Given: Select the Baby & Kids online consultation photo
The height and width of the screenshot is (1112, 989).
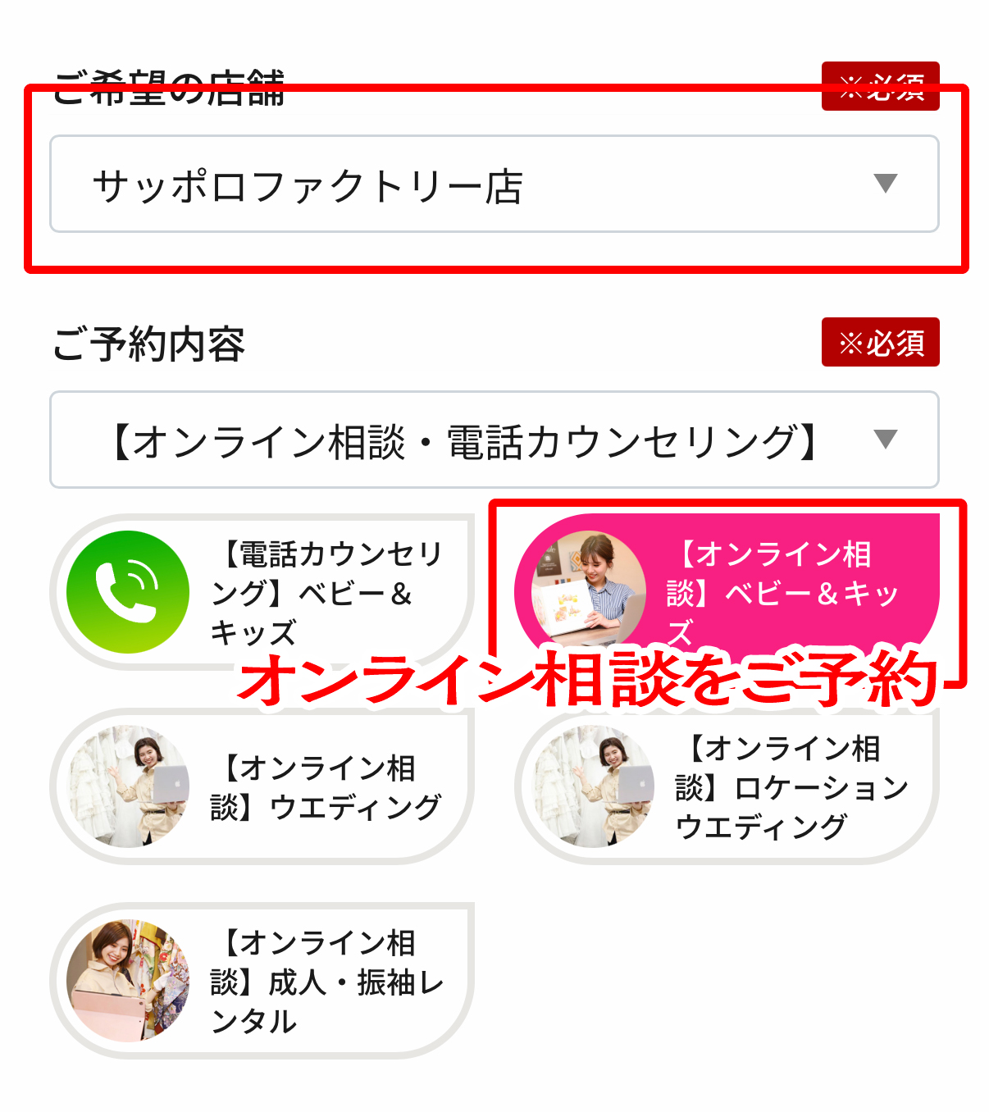Looking at the screenshot, I should (590, 589).
